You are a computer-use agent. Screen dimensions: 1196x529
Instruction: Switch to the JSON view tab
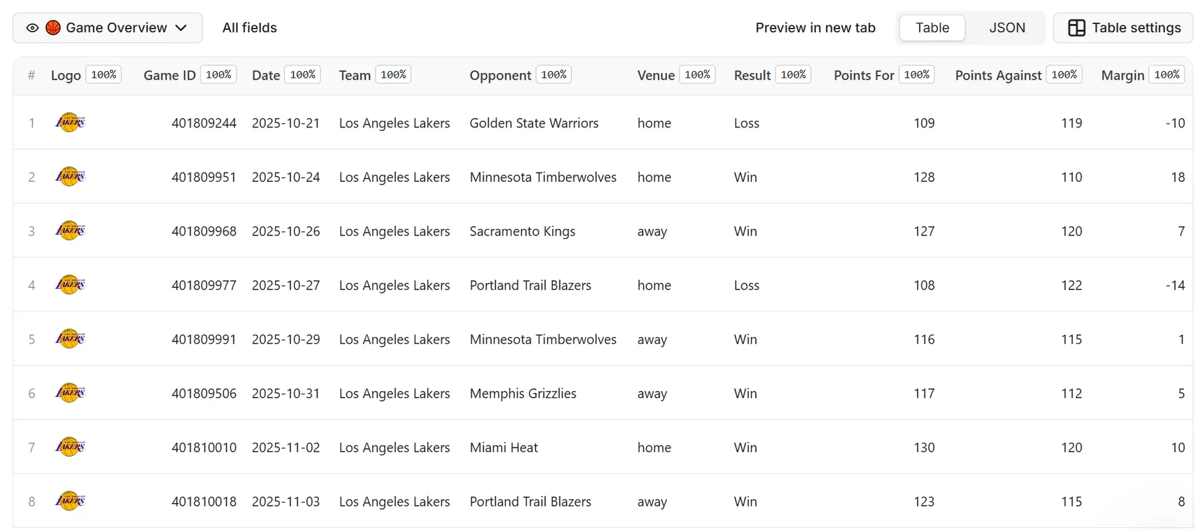[x=1007, y=28]
